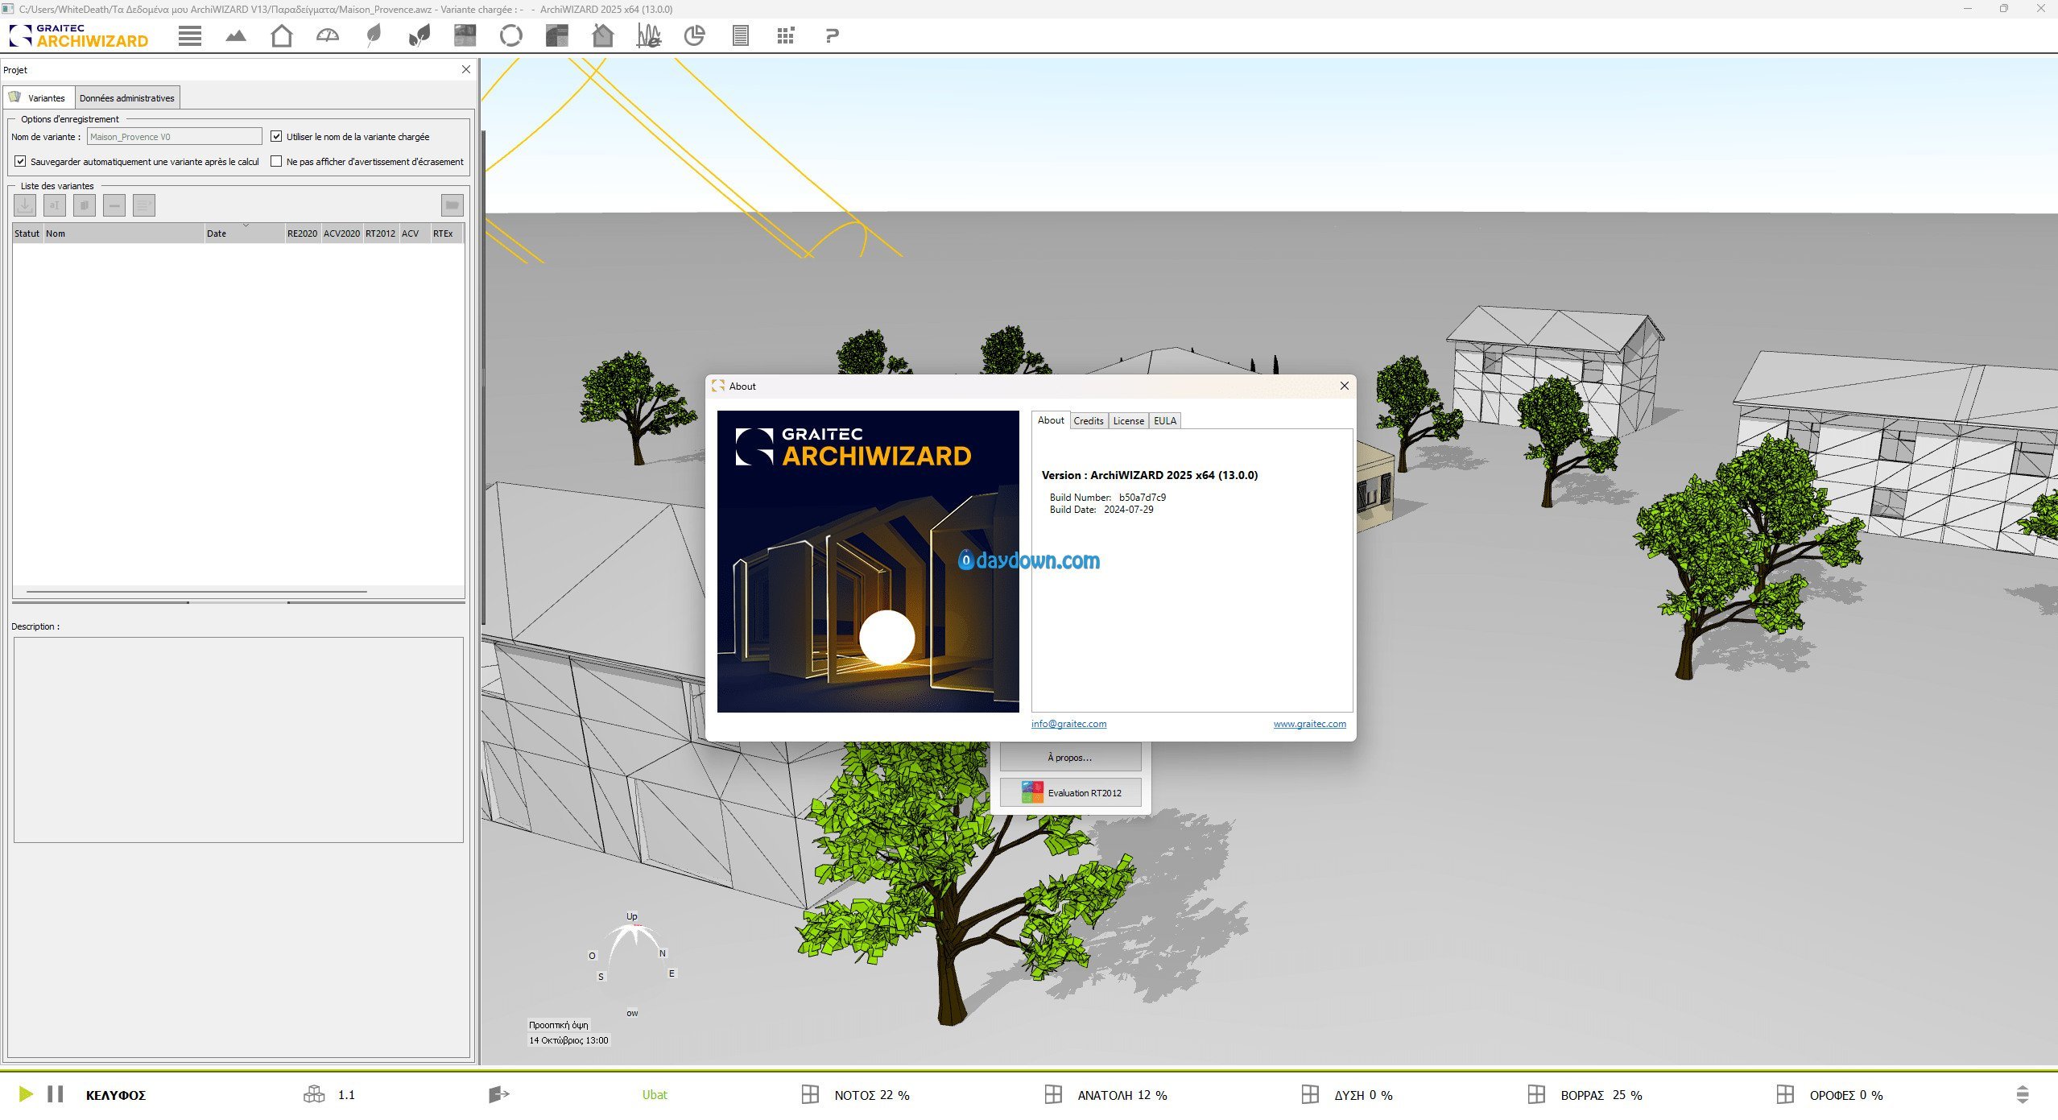This screenshot has height=1120, width=2058.
Task: Sort variants by Date column
Action: click(x=244, y=234)
